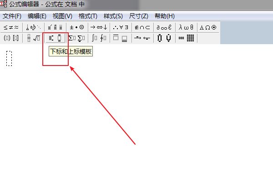Open the overbar and underbar templates palette
Image resolution: width=273 pixels, height=182 pixels.
[121, 38]
